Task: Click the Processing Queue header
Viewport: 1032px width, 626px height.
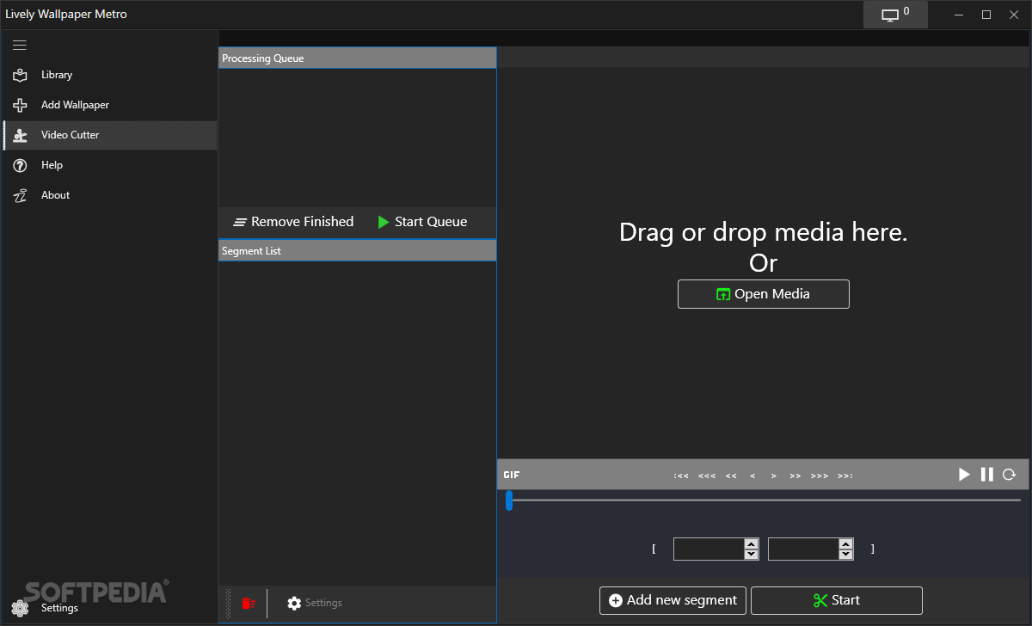Action: [x=358, y=58]
